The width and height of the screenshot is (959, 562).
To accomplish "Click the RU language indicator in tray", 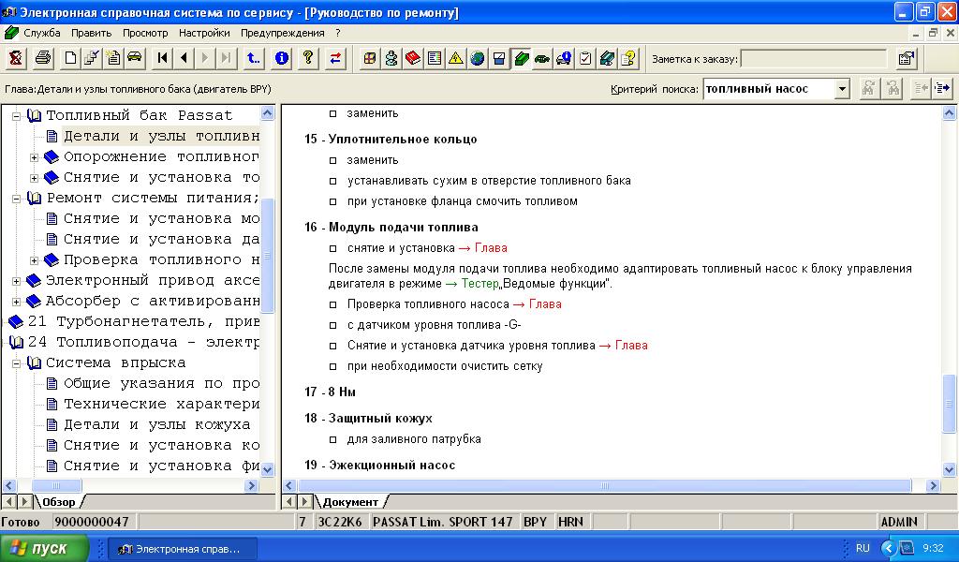I will point(863,548).
